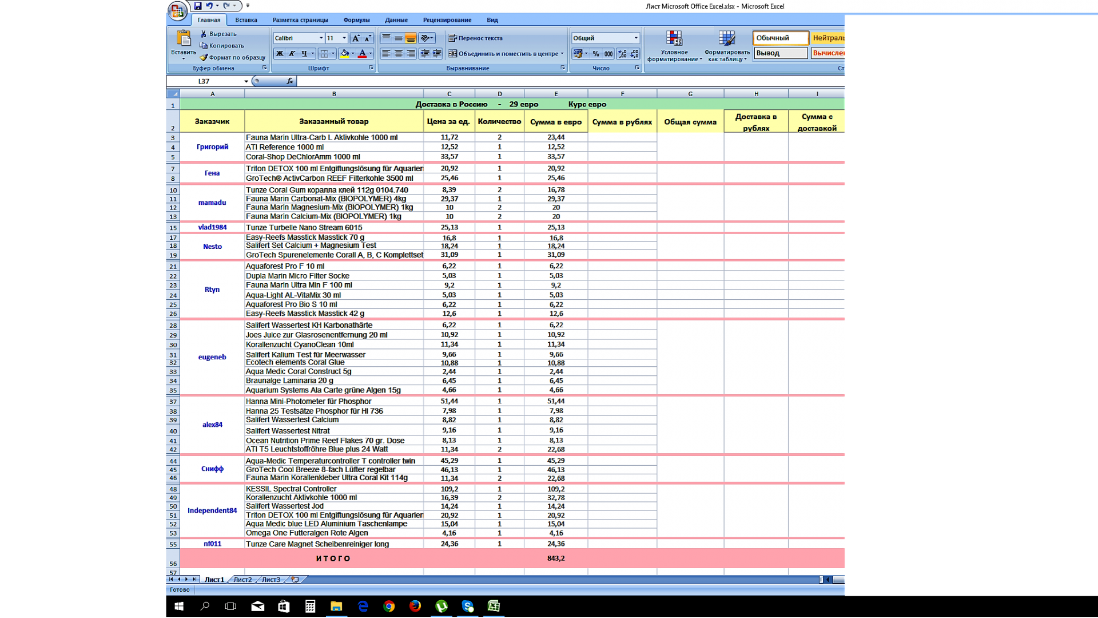Image resolution: width=1098 pixels, height=618 pixels.
Task: Click the insert function fx button
Action: tap(290, 81)
